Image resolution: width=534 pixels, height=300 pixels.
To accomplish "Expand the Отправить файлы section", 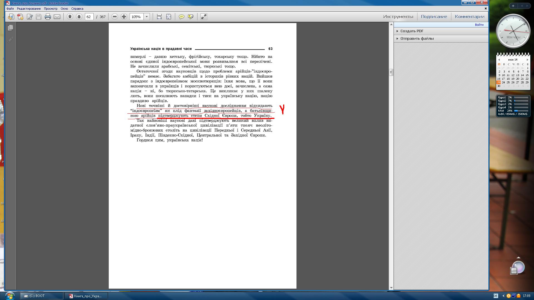I will pos(417,39).
